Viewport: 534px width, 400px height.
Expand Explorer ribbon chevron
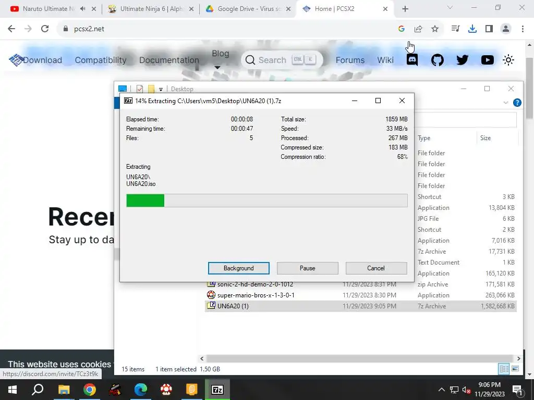(x=506, y=103)
